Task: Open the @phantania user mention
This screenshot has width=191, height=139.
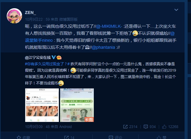Action: coord(103,47)
